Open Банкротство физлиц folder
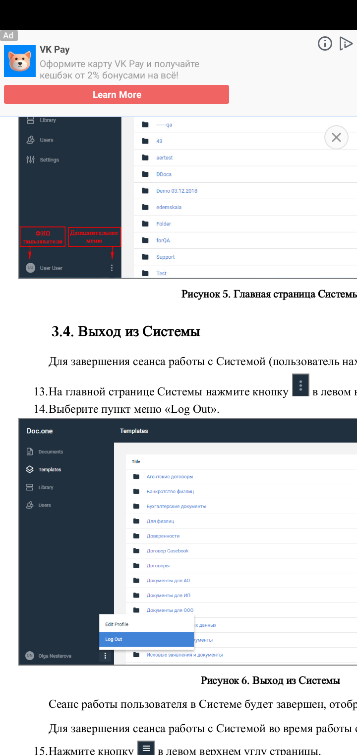 [170, 492]
